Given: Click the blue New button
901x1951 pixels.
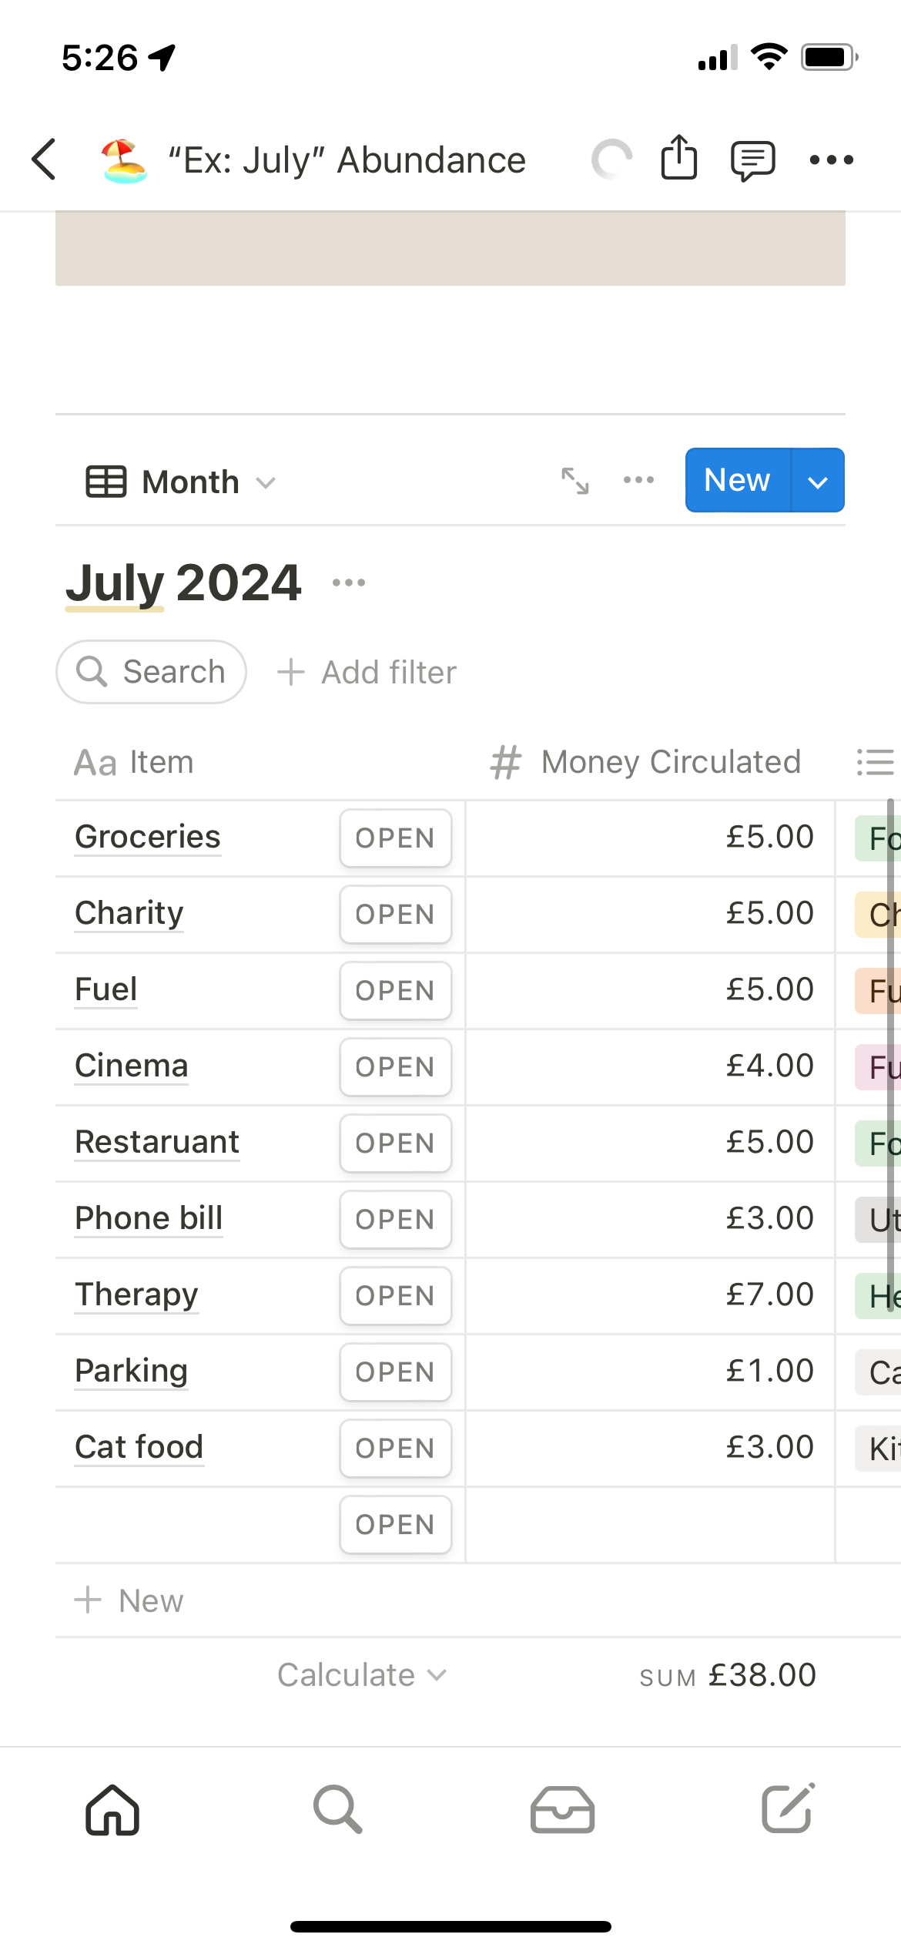Looking at the screenshot, I should coord(737,481).
